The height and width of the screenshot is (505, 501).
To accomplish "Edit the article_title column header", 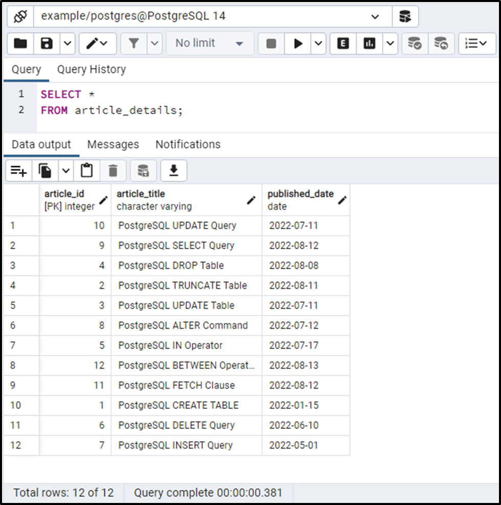I will [x=250, y=201].
